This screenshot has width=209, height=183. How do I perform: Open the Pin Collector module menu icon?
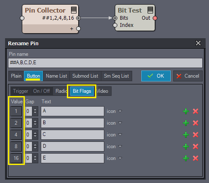74,10
